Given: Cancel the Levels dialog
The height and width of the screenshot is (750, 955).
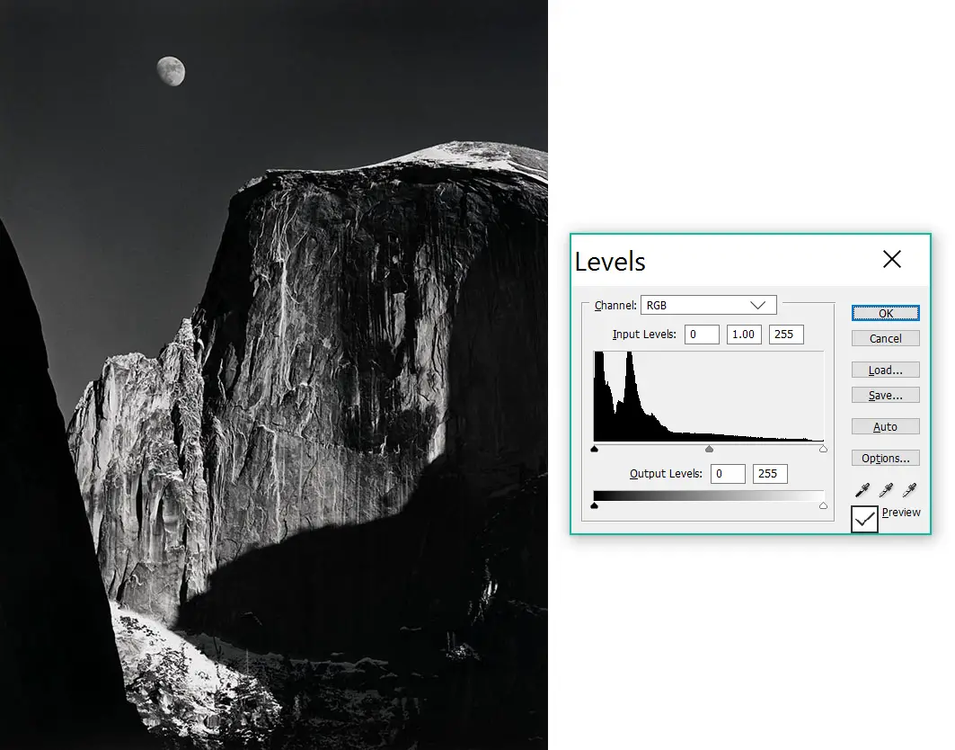Looking at the screenshot, I should click(x=886, y=338).
